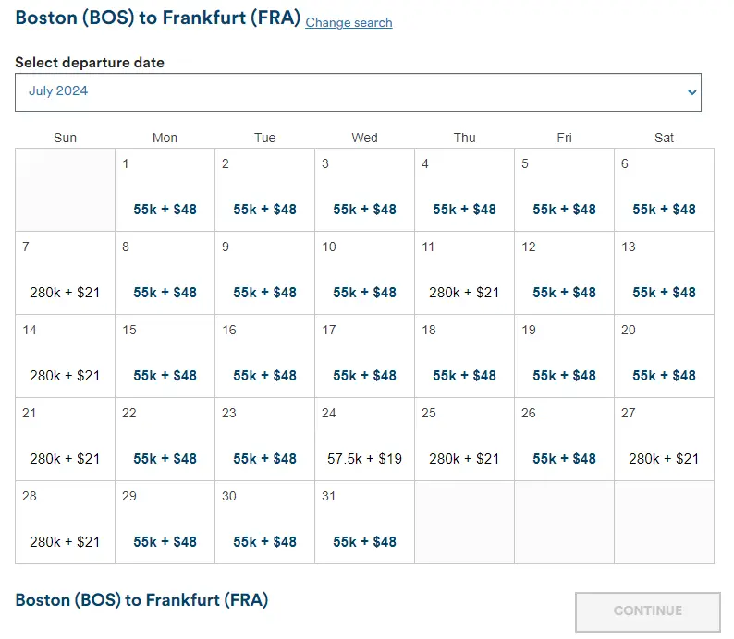Open the July 2024 month dropdown
734x639 pixels.
click(358, 91)
